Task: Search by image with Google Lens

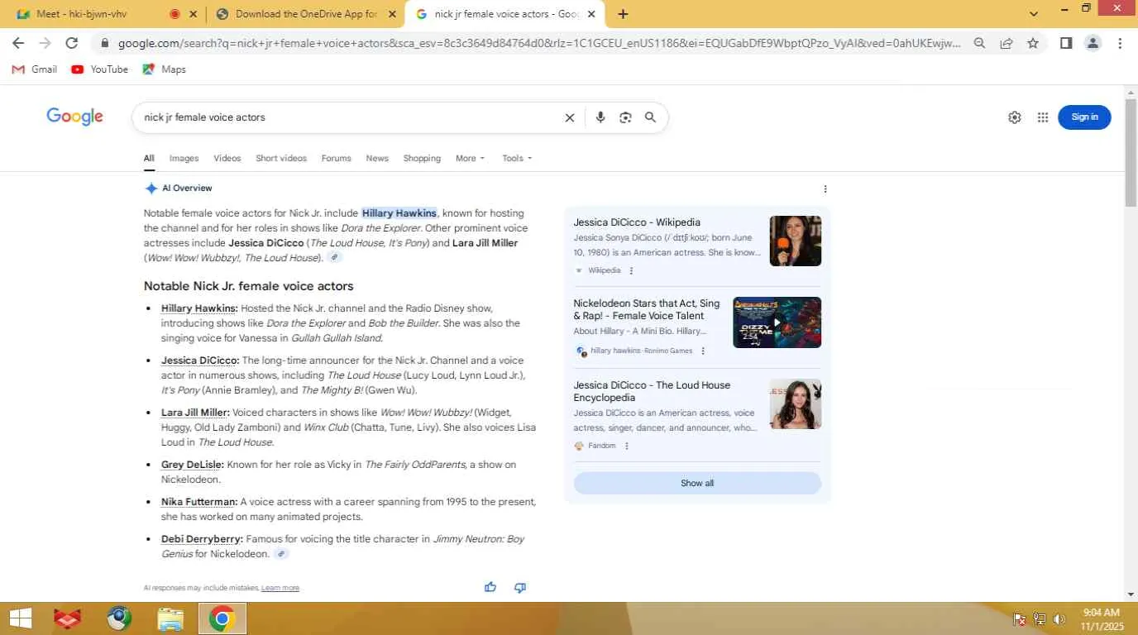Action: 625,117
